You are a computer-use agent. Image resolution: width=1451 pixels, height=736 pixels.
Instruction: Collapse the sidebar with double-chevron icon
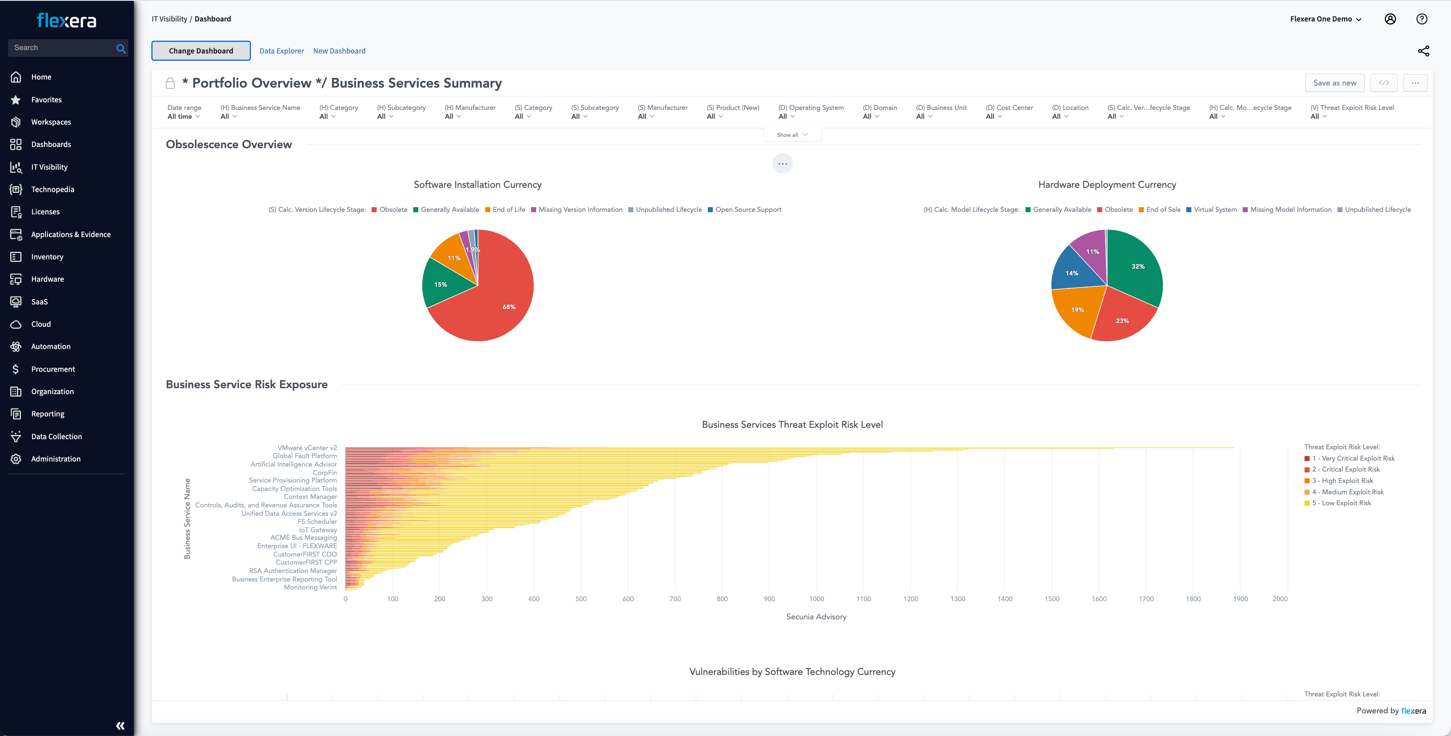120,725
